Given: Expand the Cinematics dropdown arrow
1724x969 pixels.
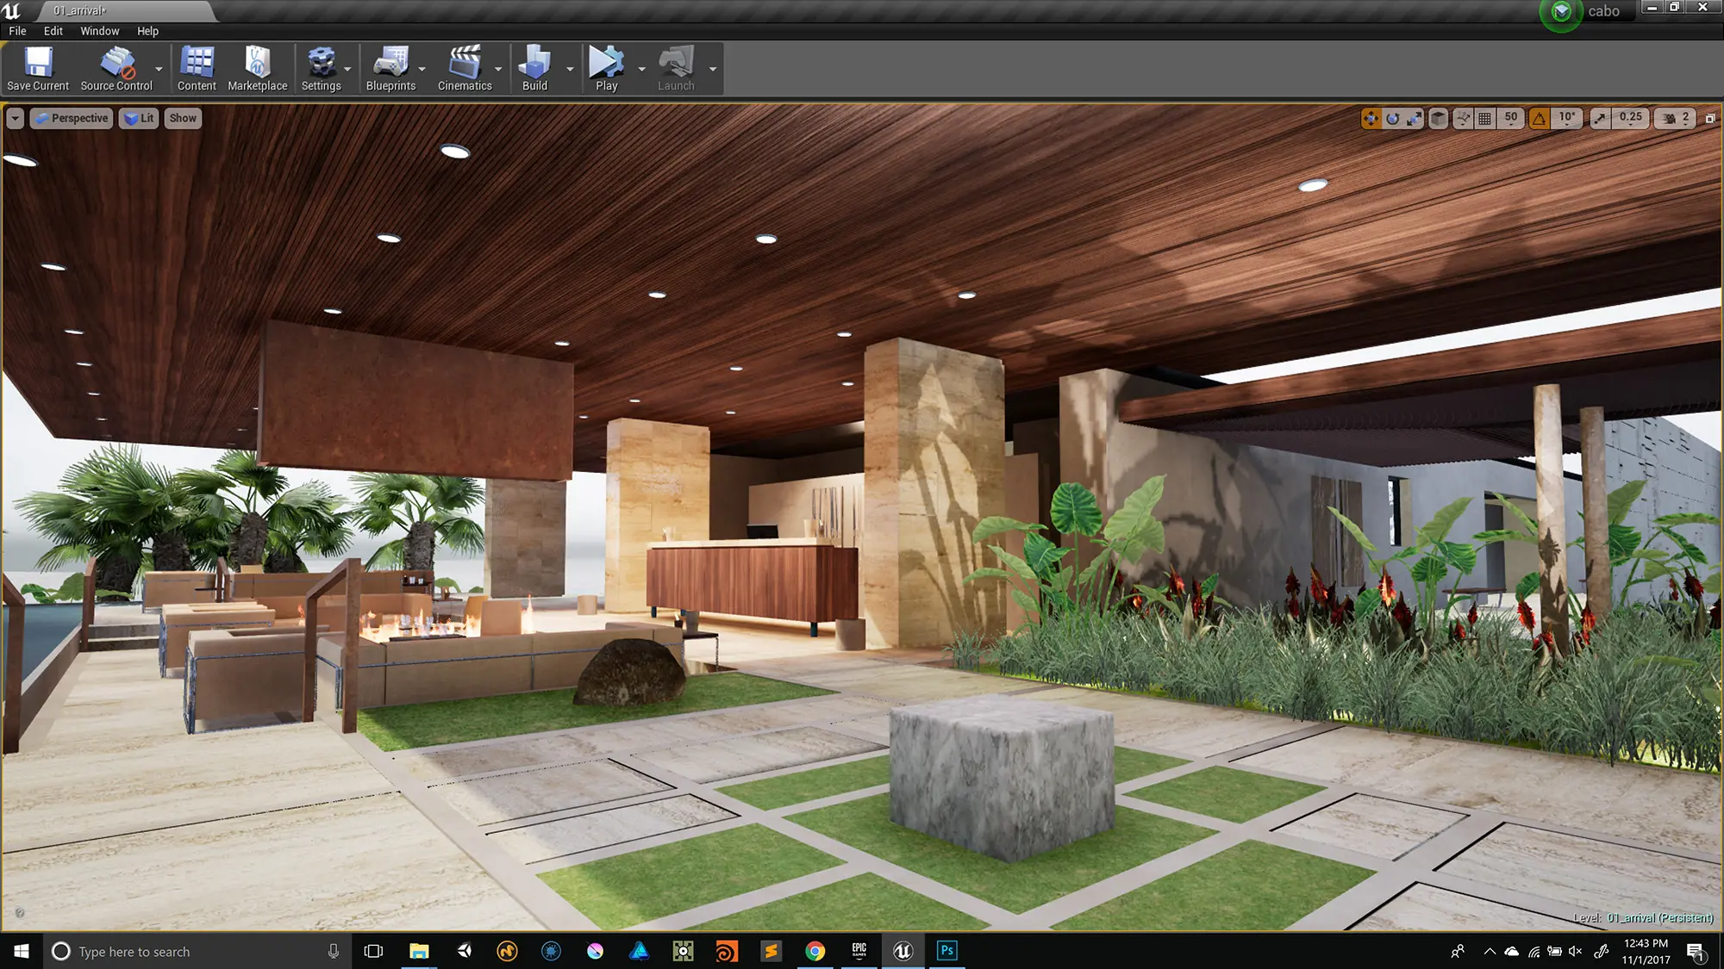Looking at the screenshot, I should [498, 69].
